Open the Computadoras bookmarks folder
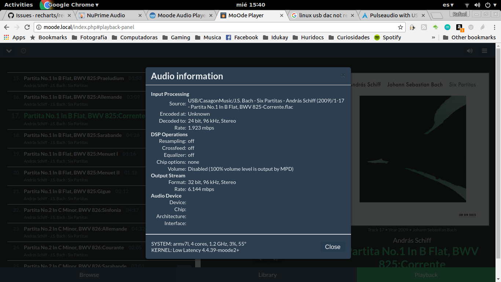 135,37
